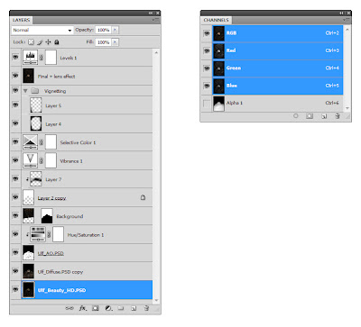Viewport: 361px width, 327px height.
Task: Select the LAYERS tab
Action: (x=21, y=20)
